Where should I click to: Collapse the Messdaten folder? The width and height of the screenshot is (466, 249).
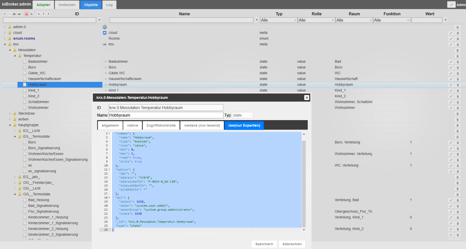click(x=10, y=50)
